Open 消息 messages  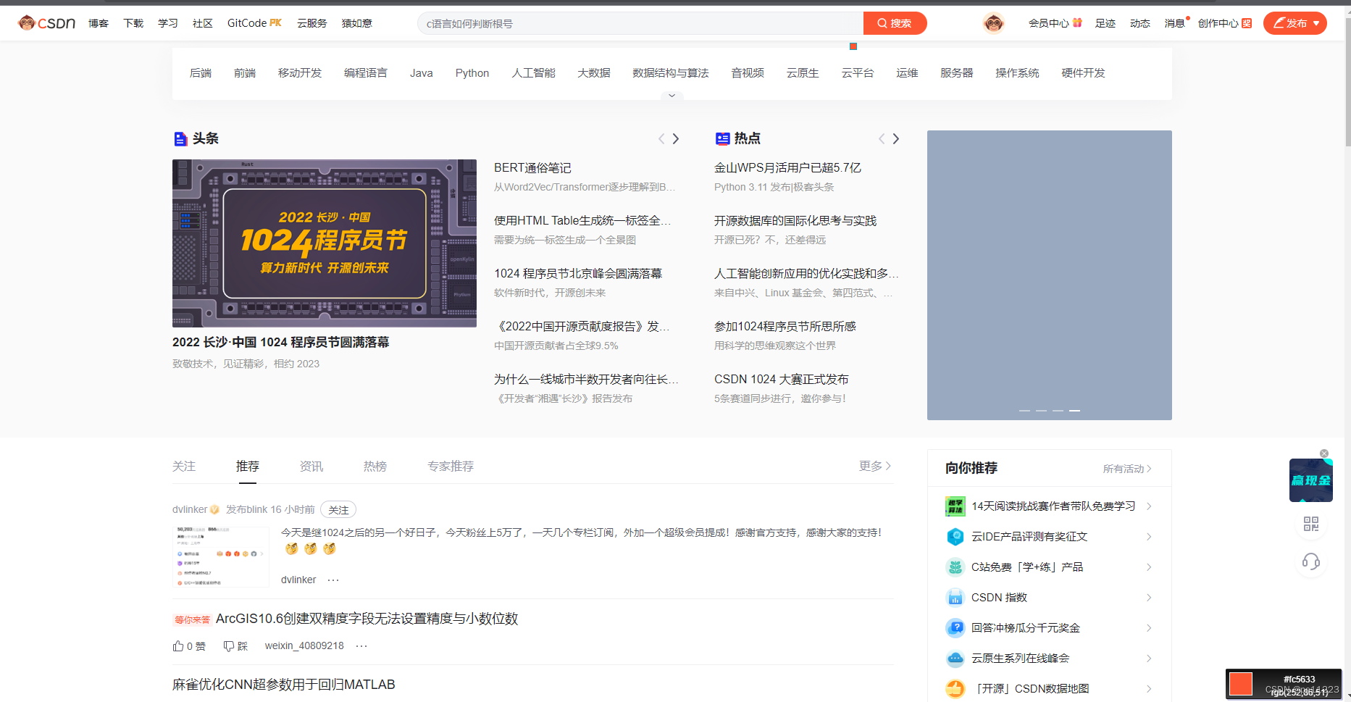pos(1175,23)
